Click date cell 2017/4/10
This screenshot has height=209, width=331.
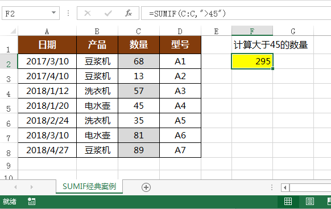pos(47,76)
